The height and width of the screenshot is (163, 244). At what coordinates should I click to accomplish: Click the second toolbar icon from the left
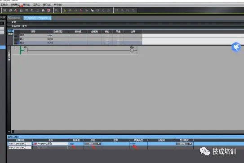tap(10, 10)
